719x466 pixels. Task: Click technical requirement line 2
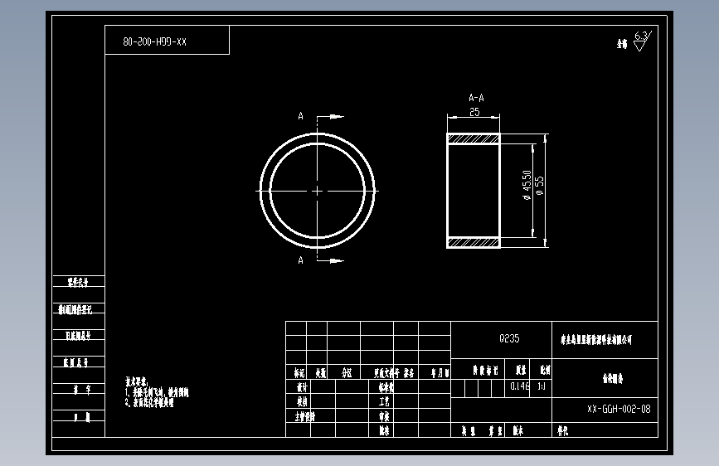[149, 403]
